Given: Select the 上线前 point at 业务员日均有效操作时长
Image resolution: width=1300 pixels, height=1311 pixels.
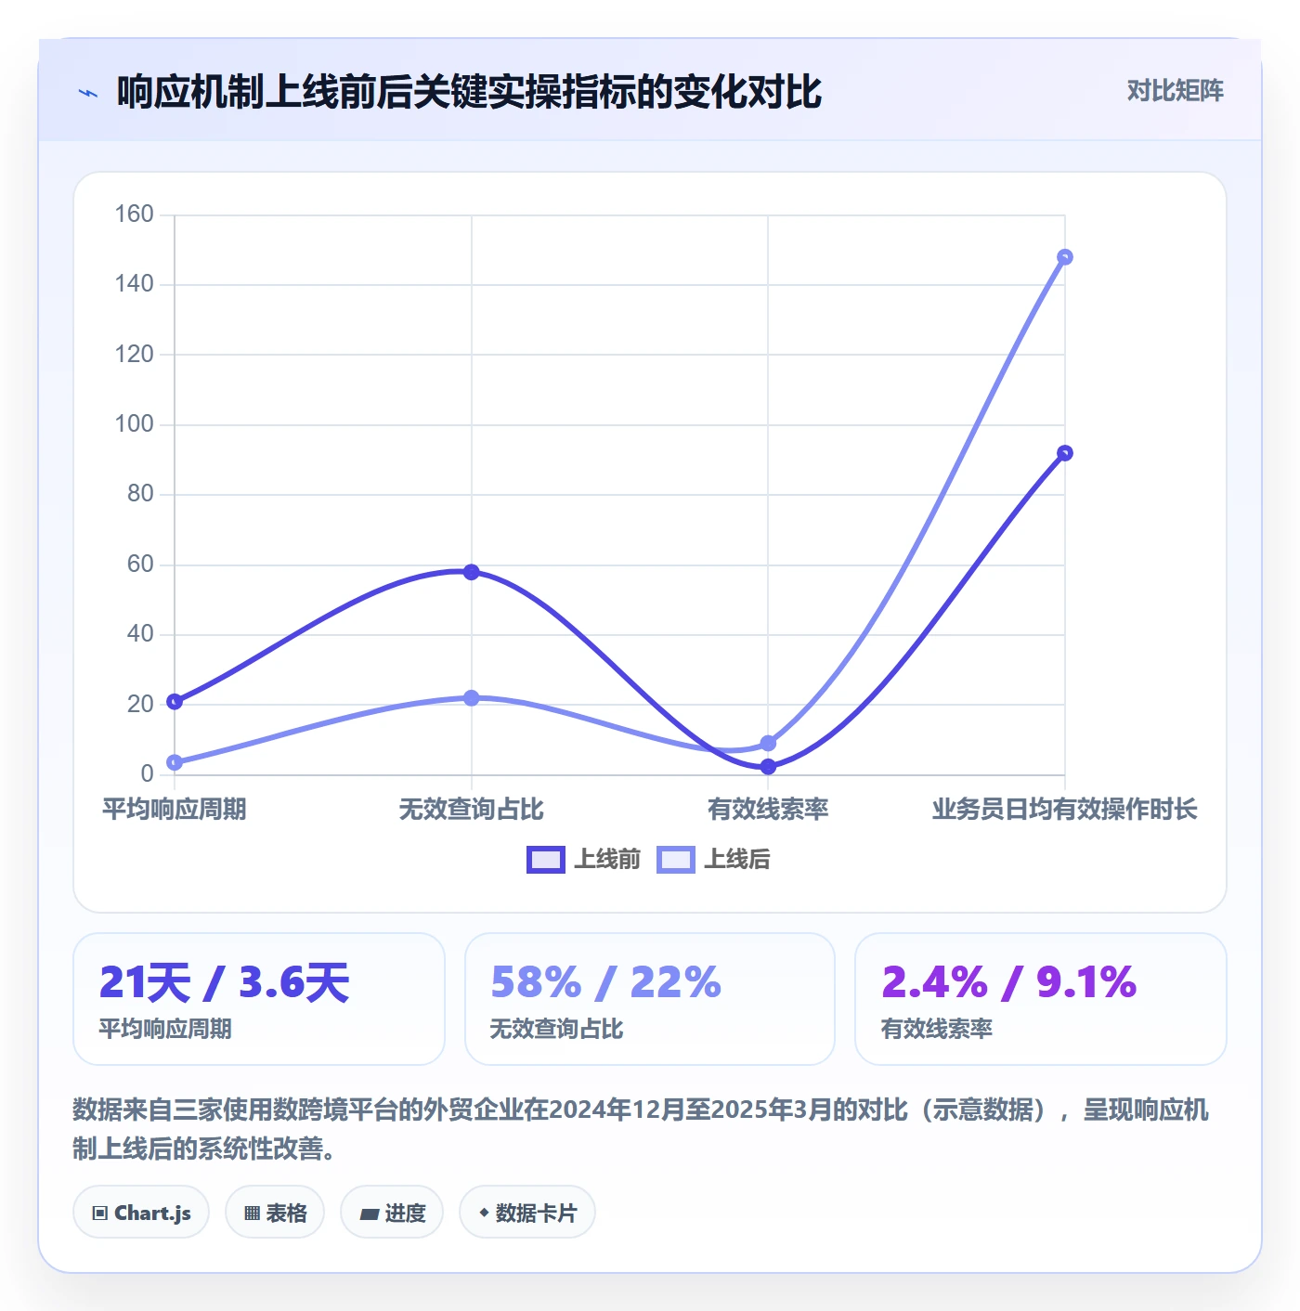Looking at the screenshot, I should click(x=1065, y=453).
